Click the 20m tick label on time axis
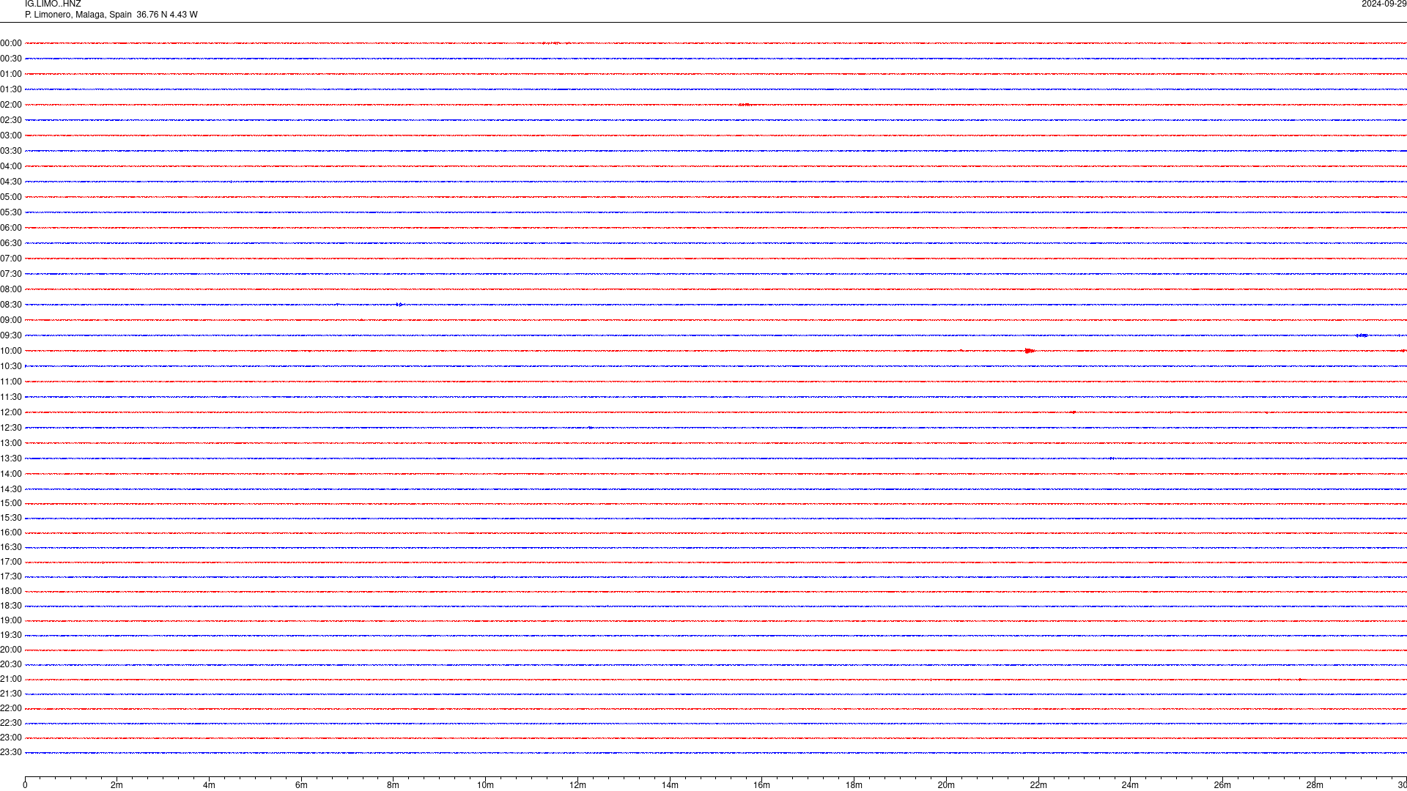The height and width of the screenshot is (791, 1407). coord(946,785)
